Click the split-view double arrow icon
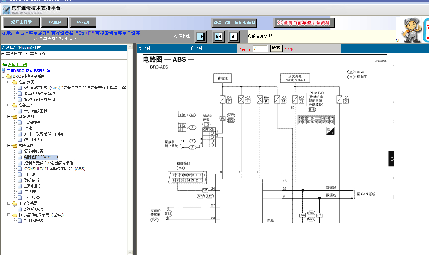Viewport: 429px width, 255px height. coord(218,37)
